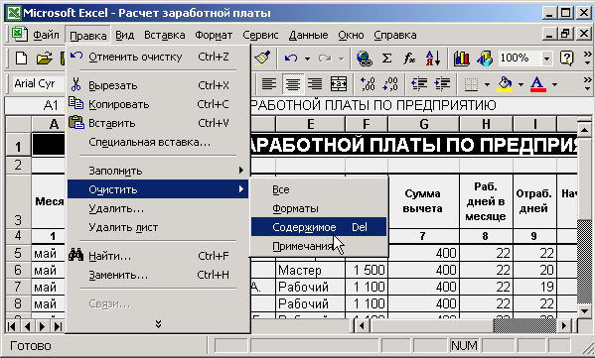This screenshot has height=358, width=595.
Task: Apply red Font Color
Action: coord(538,83)
